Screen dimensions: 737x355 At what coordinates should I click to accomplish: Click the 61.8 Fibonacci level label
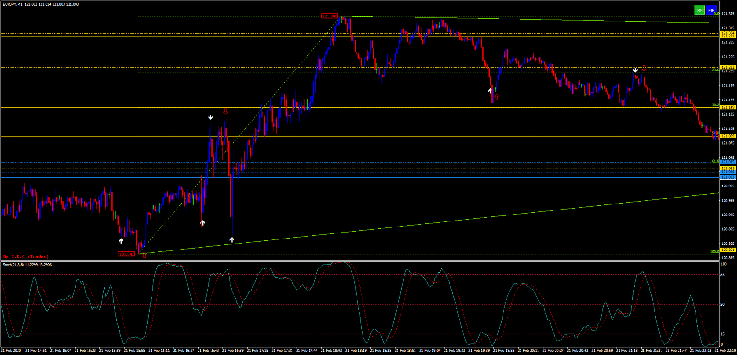[x=715, y=161]
